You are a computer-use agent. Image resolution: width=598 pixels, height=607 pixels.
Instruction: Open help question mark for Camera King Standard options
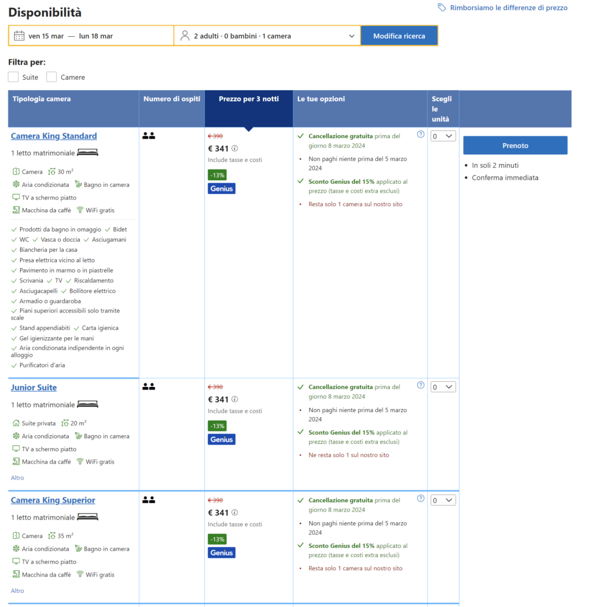coord(420,135)
